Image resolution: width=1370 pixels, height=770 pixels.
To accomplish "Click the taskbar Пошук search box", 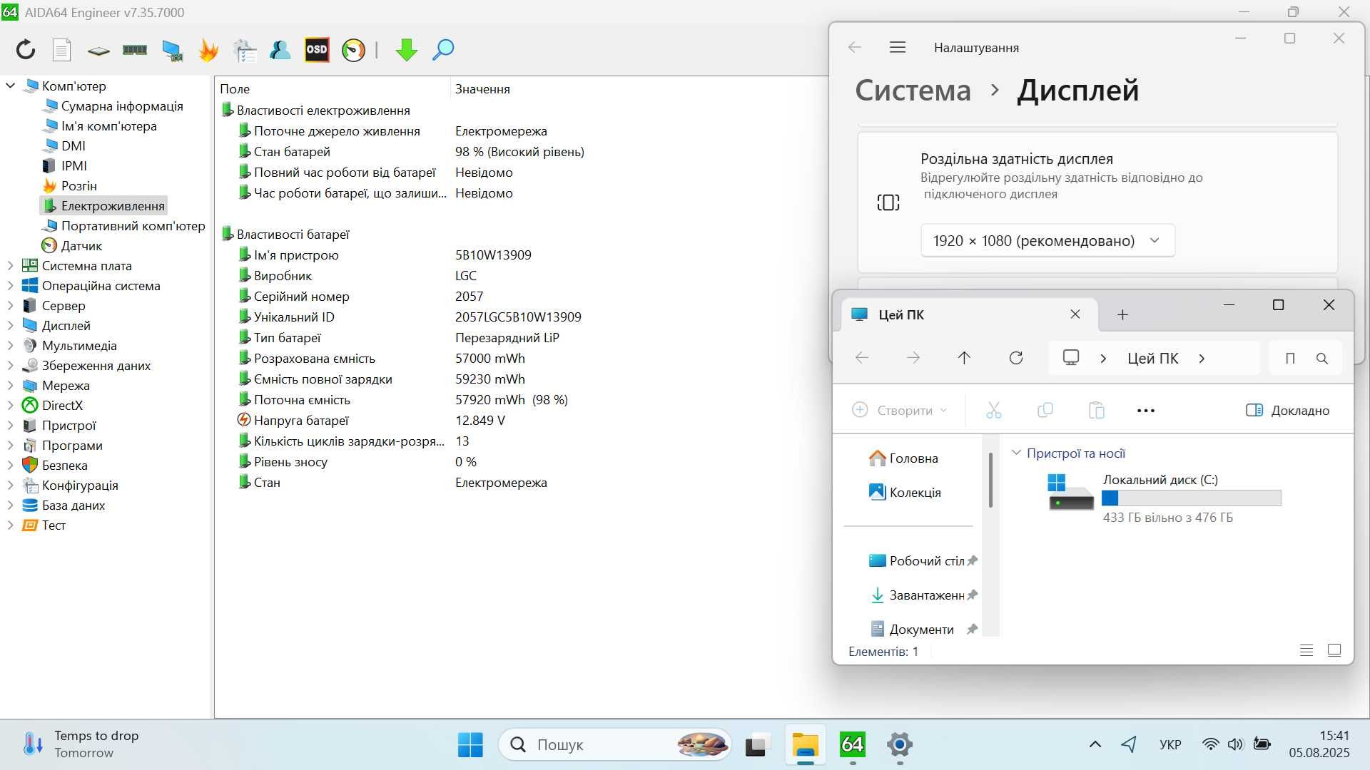I will pyautogui.click(x=616, y=744).
